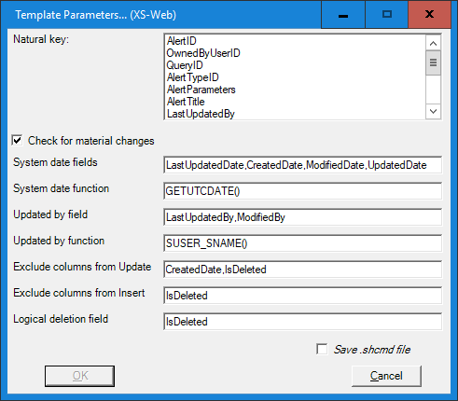458x401 pixels.
Task: Click the Cancel button
Action: 386,376
